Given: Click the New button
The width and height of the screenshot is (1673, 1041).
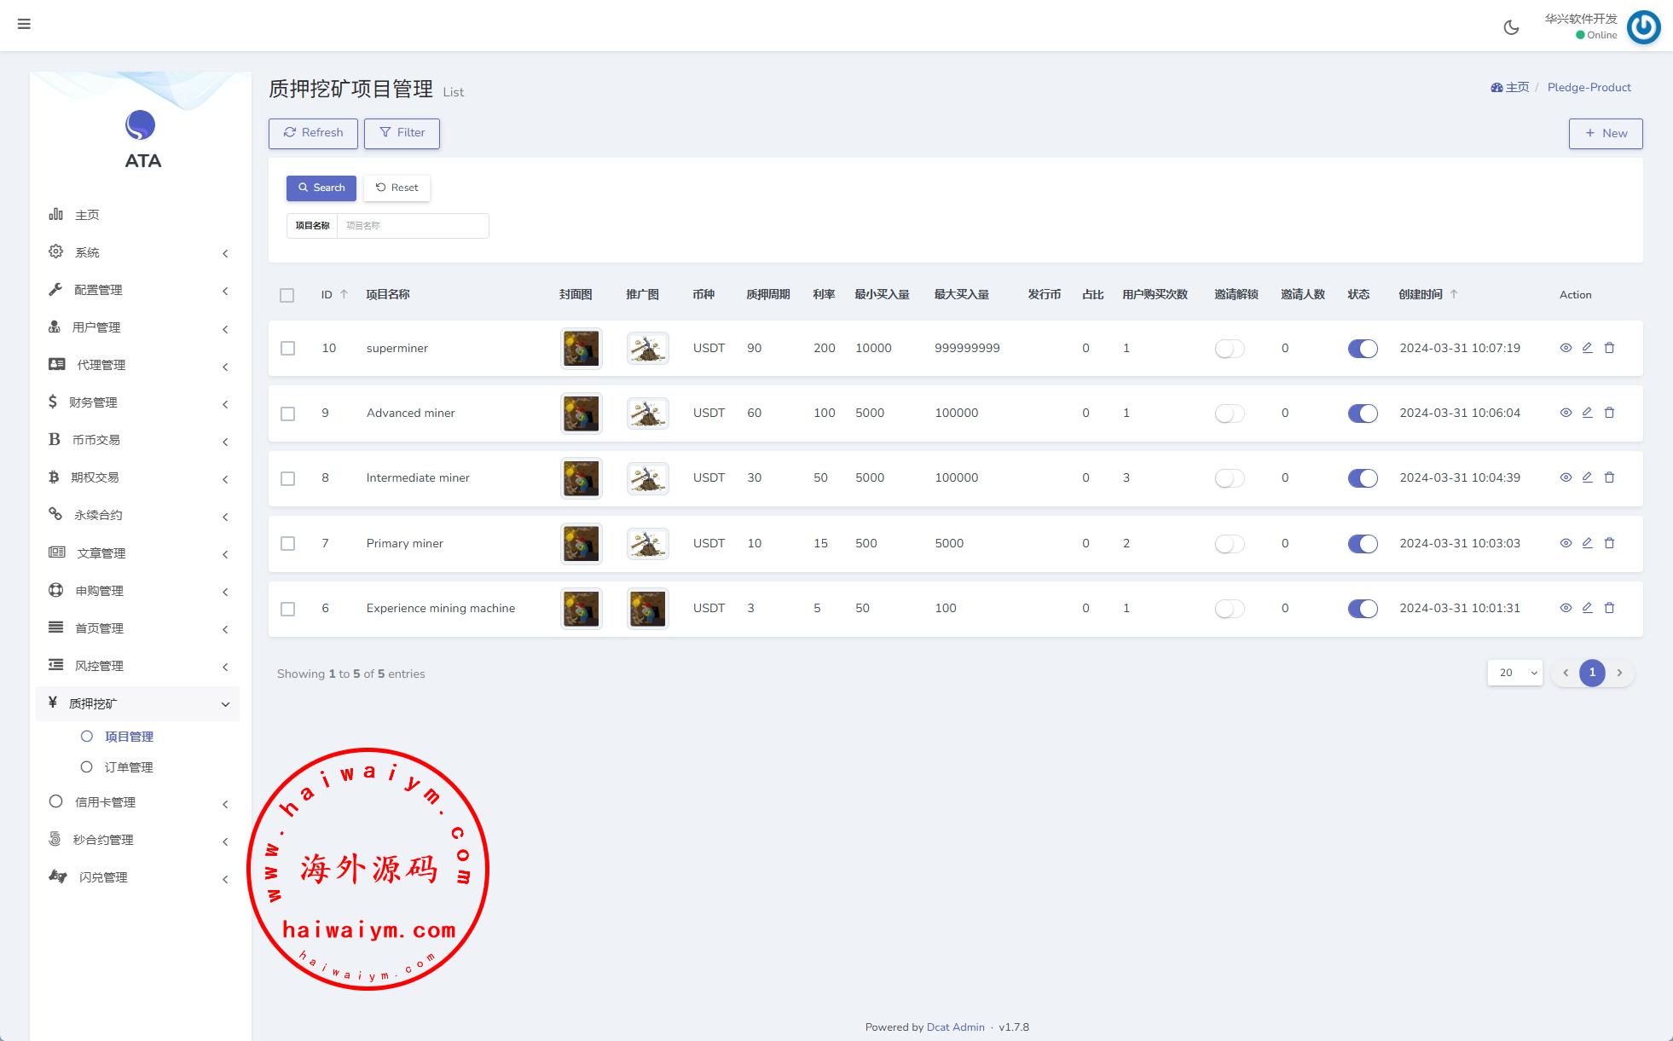Looking at the screenshot, I should (1605, 133).
